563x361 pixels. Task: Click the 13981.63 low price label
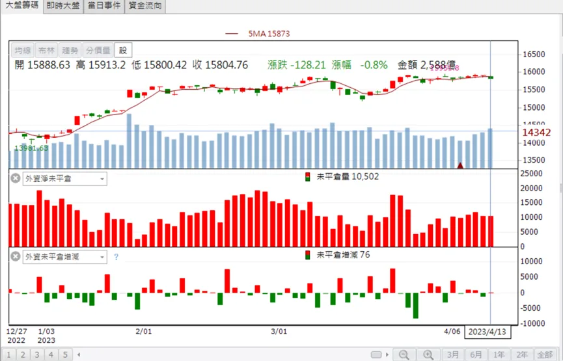click(31, 148)
